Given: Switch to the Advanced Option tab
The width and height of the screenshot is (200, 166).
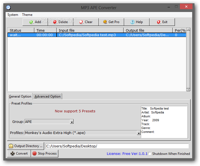Looking at the screenshot, I should [47, 96].
